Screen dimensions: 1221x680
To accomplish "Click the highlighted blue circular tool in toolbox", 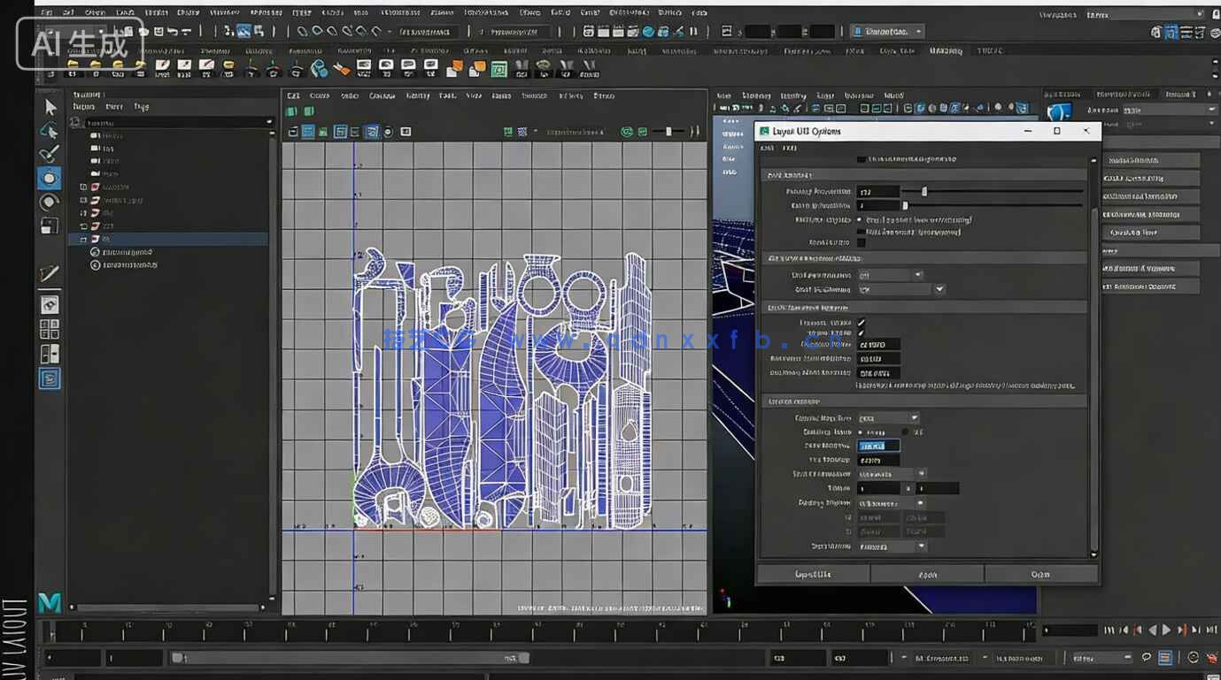I will 50,178.
